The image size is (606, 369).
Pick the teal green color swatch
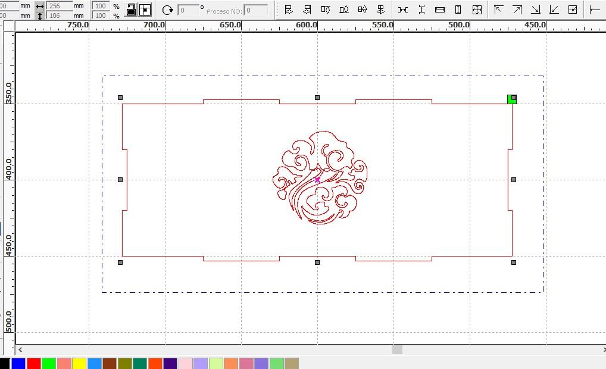[140, 363]
